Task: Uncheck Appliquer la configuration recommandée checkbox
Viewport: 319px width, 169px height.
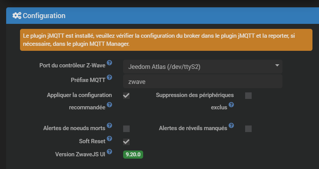Action: tap(126, 95)
